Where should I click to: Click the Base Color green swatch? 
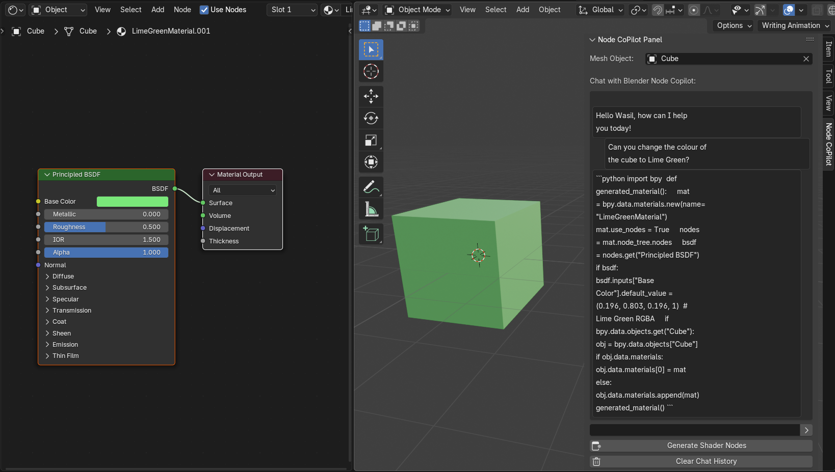click(132, 202)
